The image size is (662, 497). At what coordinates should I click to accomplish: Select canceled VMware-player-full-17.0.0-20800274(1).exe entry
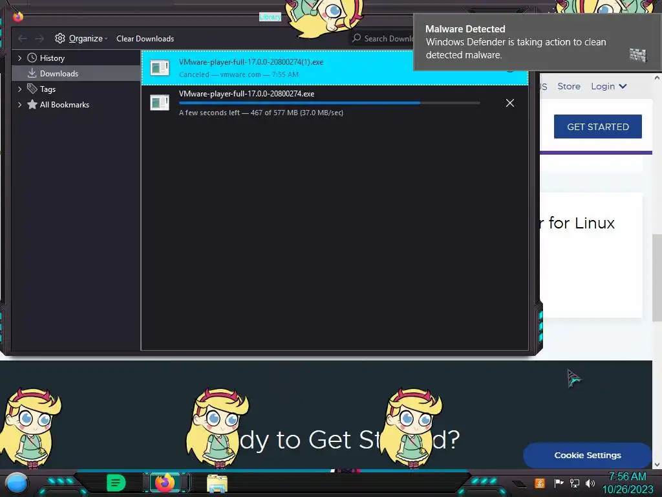[335, 67]
